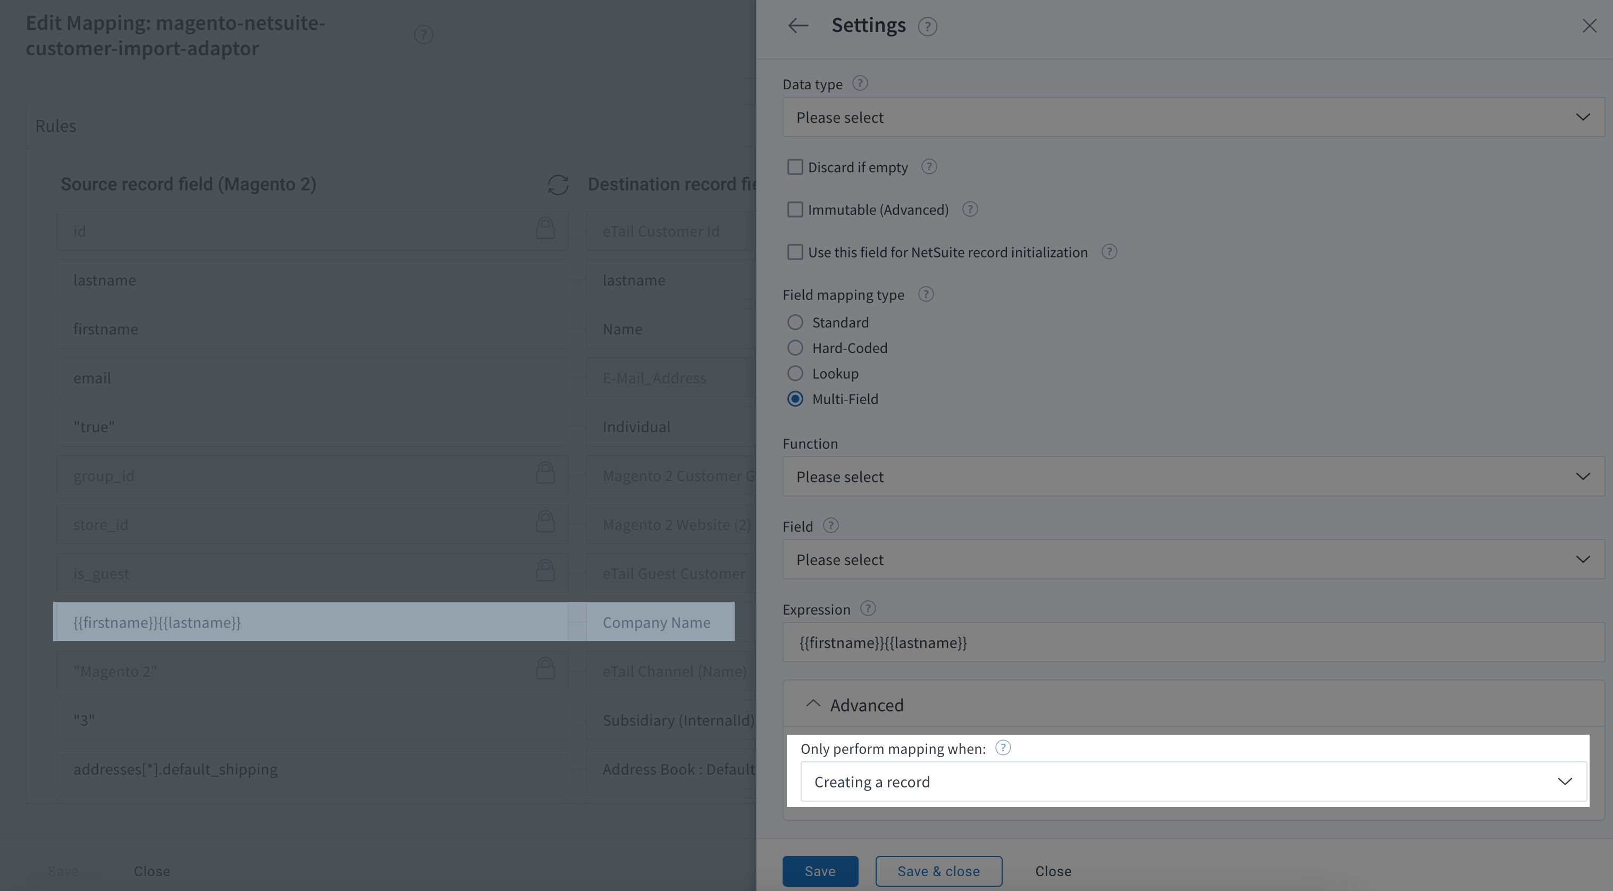1613x891 pixels.
Task: Click the Individual destination field
Action: tap(671, 427)
